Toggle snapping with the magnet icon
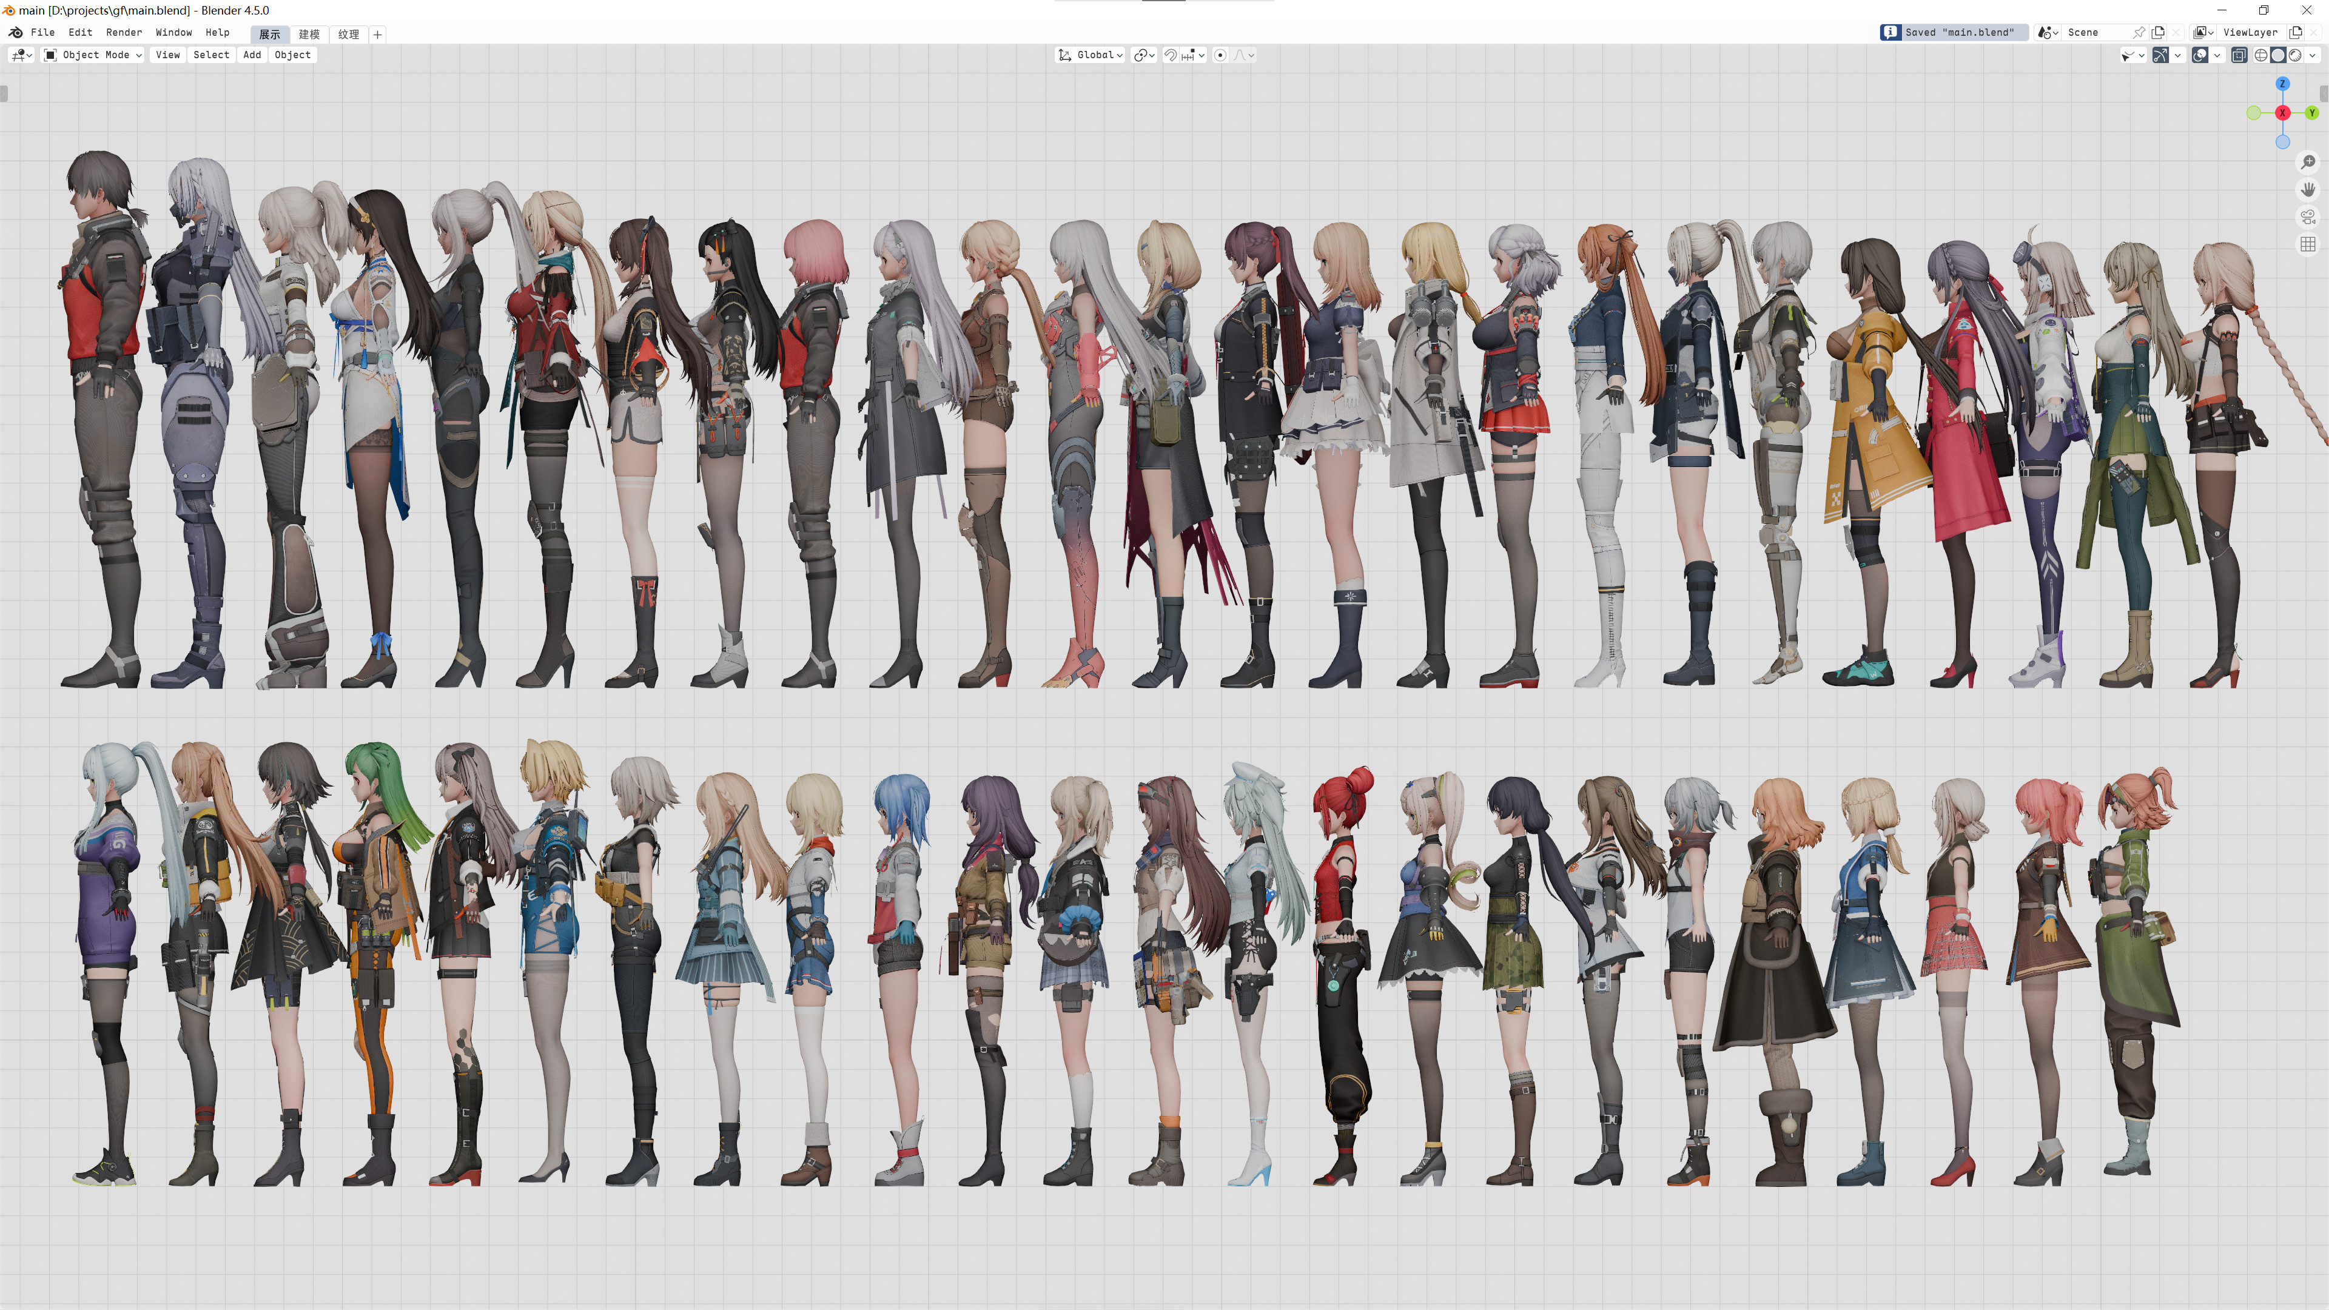This screenshot has height=1310, width=2329. pos(1170,55)
